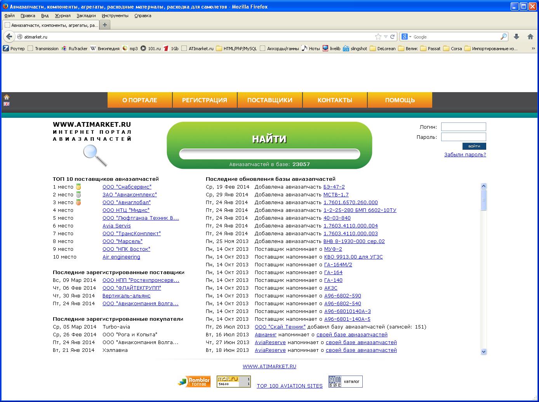This screenshot has width=539, height=402.
Task: Show more bookmarks with the overflow chevron
Action: 534,49
